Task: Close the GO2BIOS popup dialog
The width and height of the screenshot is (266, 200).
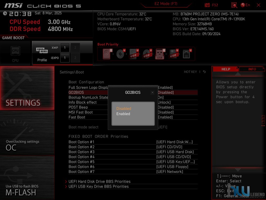Action: (x=152, y=92)
